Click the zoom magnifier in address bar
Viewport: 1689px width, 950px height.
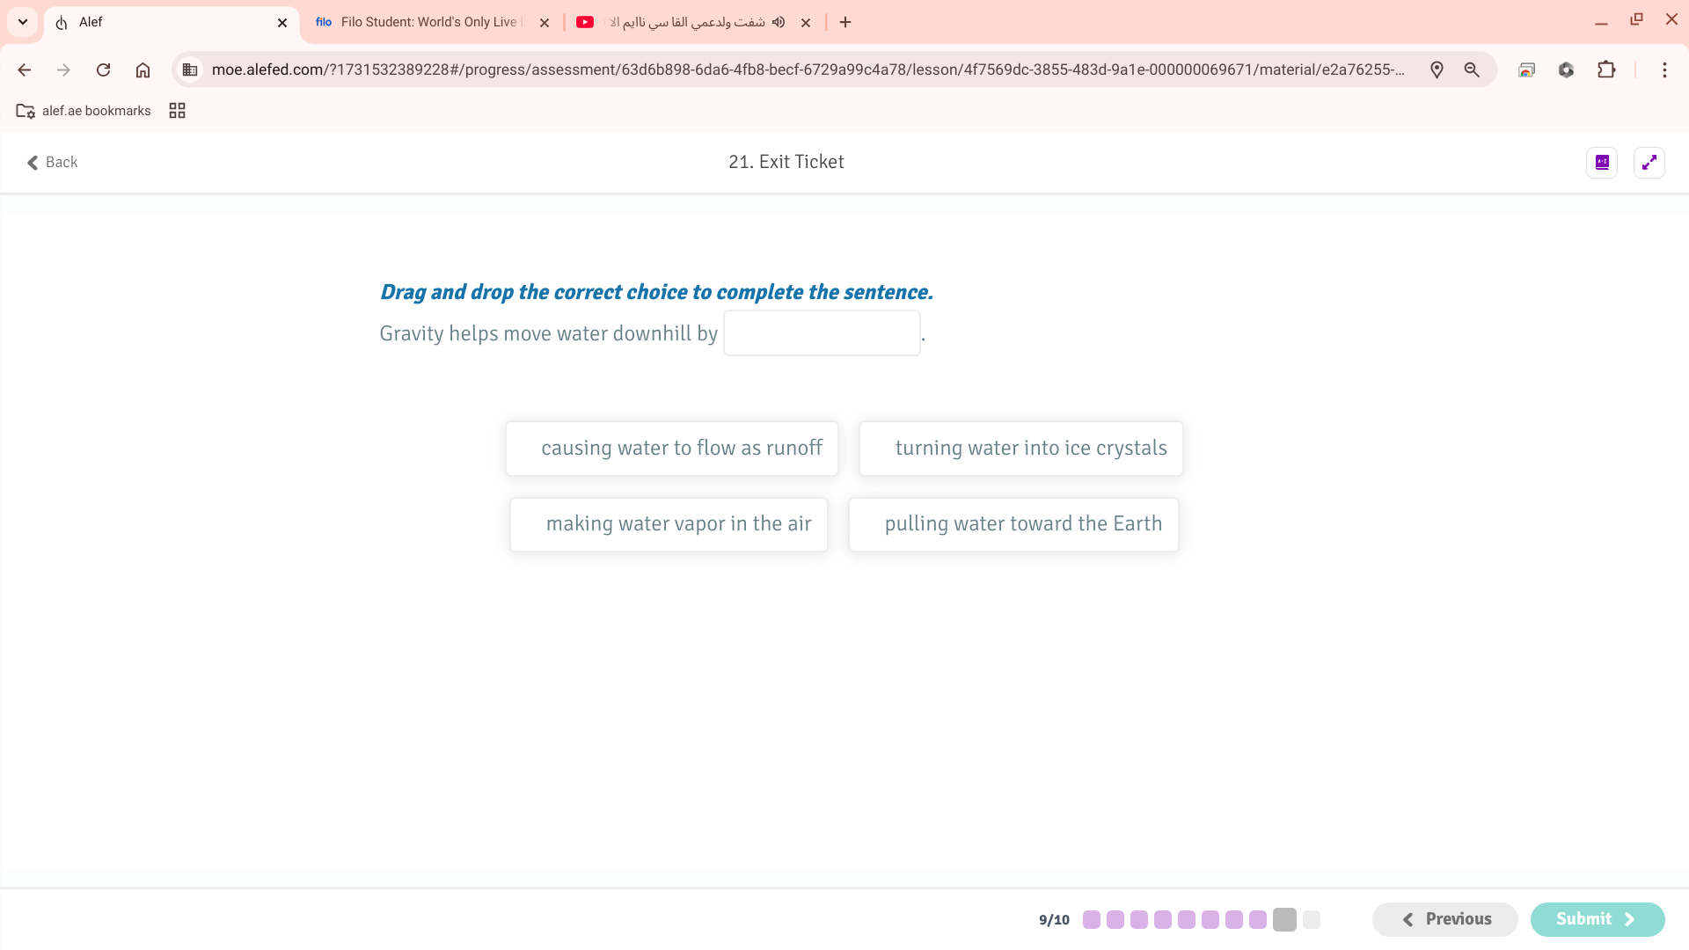pyautogui.click(x=1472, y=69)
